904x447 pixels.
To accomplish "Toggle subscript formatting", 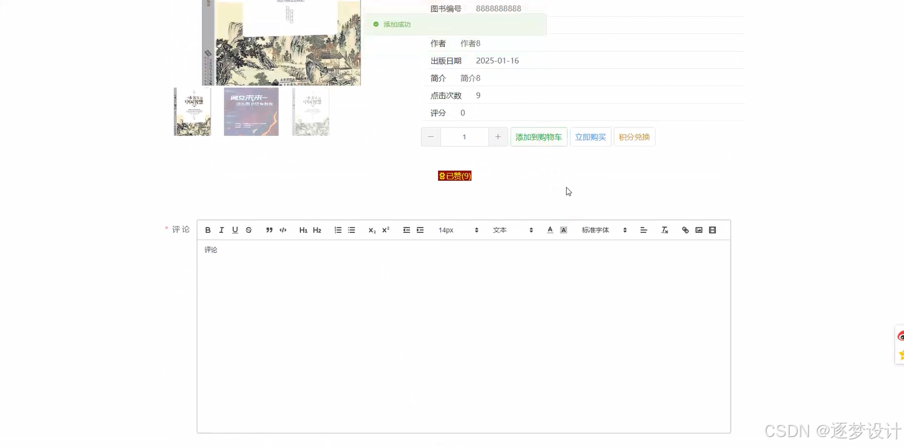I will tap(371, 230).
